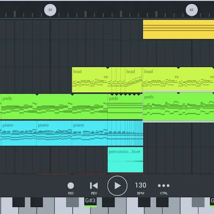Rewind to start with REV icon
This screenshot has width=214, height=214.
(x=94, y=188)
